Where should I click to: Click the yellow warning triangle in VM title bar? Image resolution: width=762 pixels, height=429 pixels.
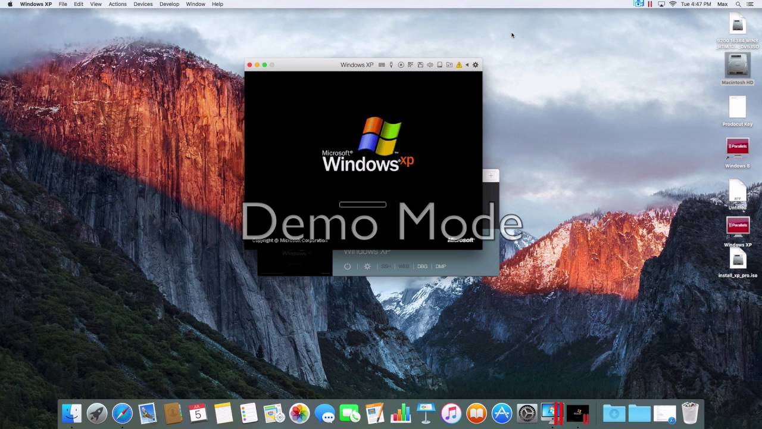[459, 65]
